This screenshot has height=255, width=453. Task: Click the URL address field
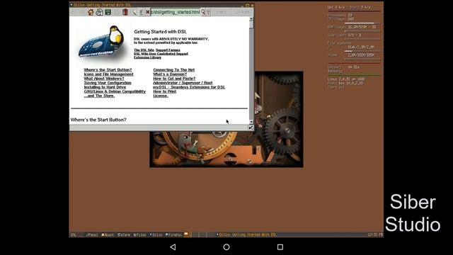click(x=176, y=12)
